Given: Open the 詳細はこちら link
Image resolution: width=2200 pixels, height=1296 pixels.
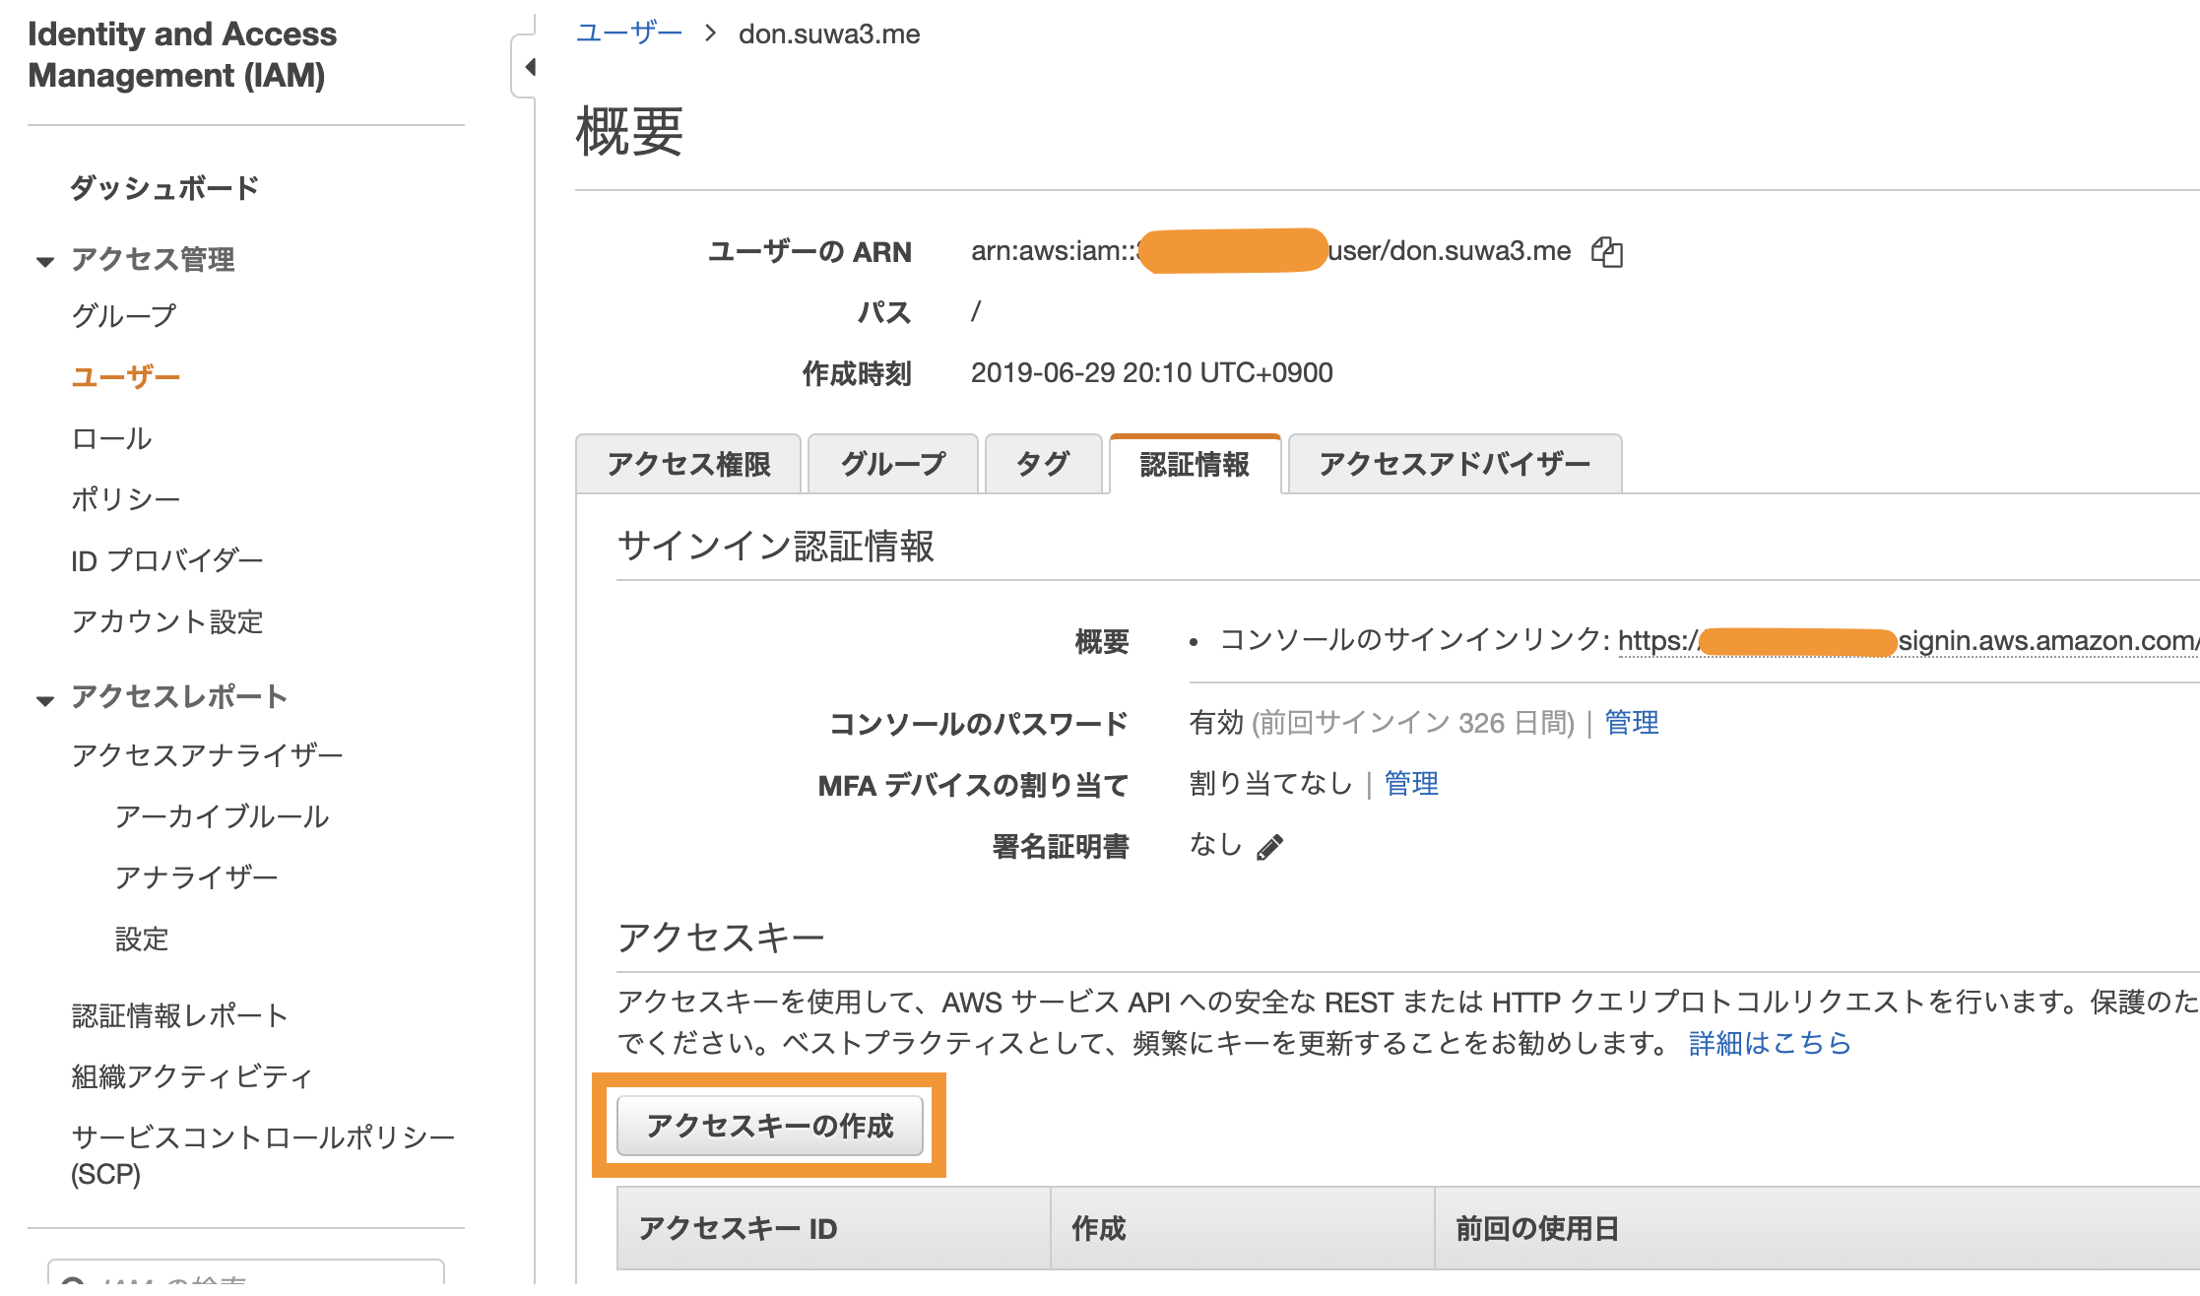Looking at the screenshot, I should click(1770, 1043).
